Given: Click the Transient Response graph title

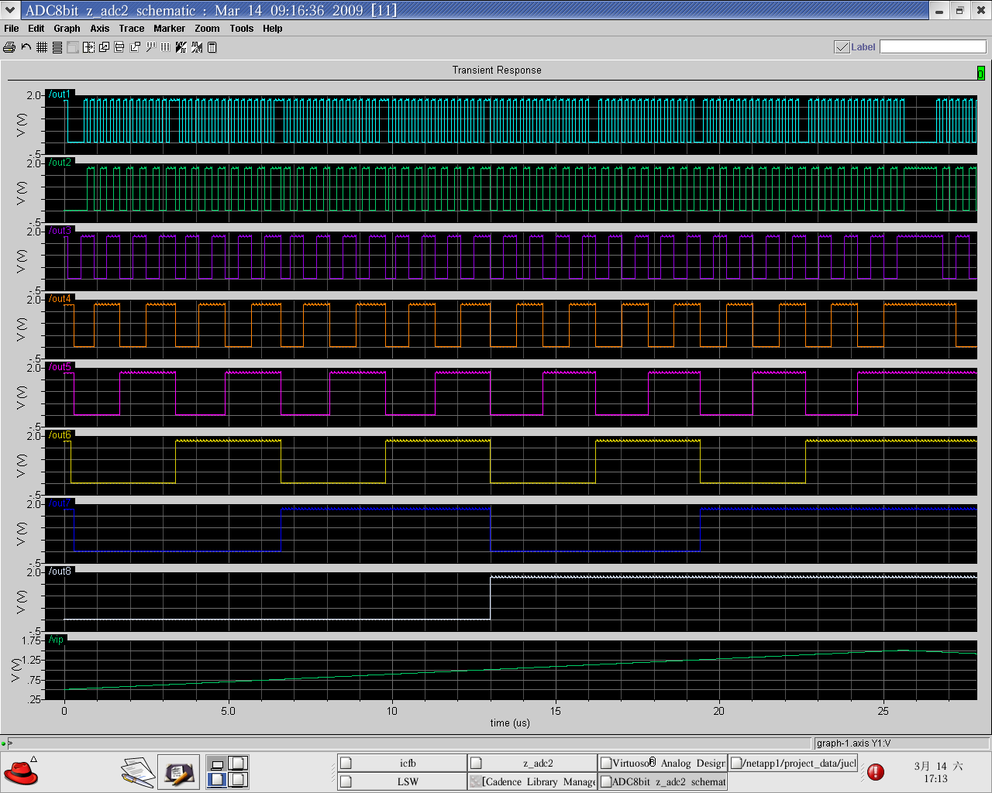Looking at the screenshot, I should tap(497, 70).
